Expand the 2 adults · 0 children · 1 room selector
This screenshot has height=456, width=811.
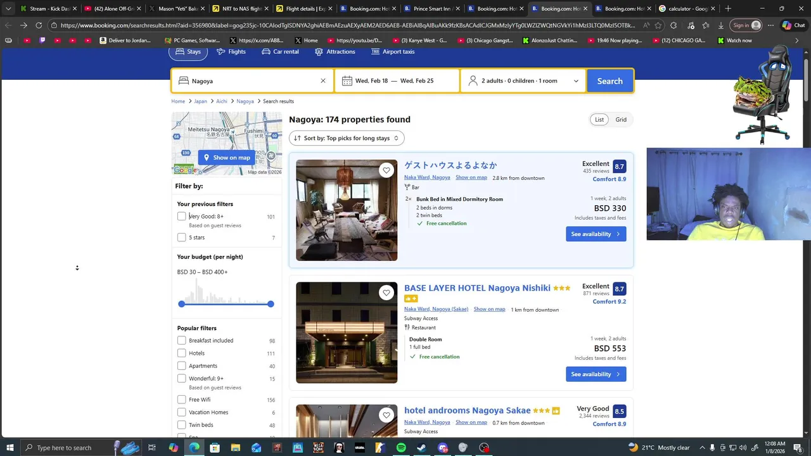tap(523, 81)
